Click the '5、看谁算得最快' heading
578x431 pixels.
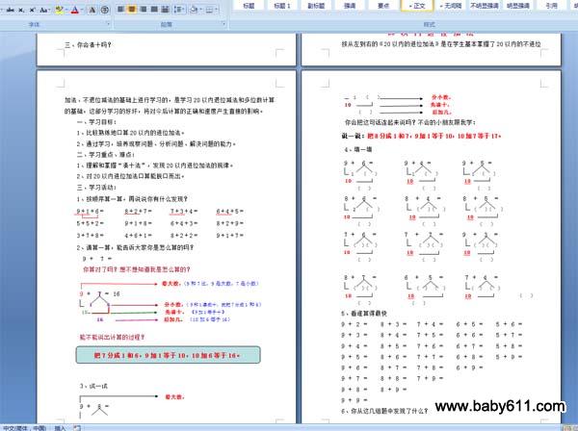click(x=364, y=314)
